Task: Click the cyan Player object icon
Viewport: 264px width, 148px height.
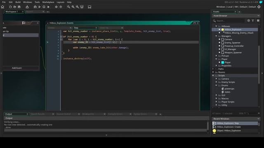Action: [223, 62]
